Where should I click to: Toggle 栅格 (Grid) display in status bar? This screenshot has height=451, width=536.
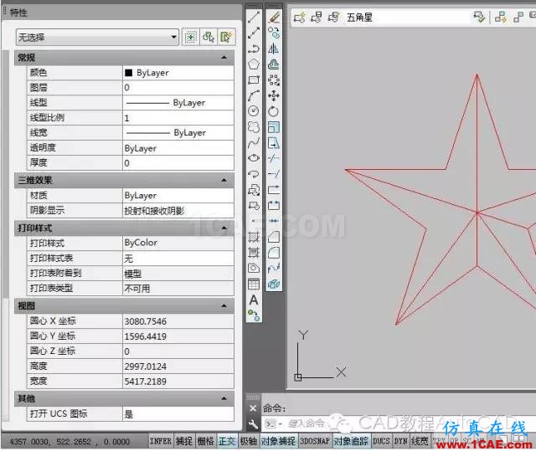tap(205, 441)
